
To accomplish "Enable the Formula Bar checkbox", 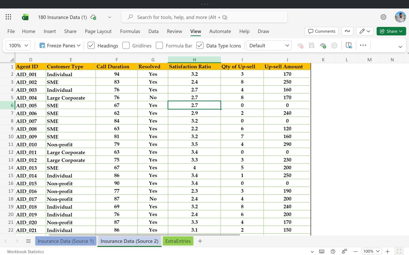I will pos(159,46).
